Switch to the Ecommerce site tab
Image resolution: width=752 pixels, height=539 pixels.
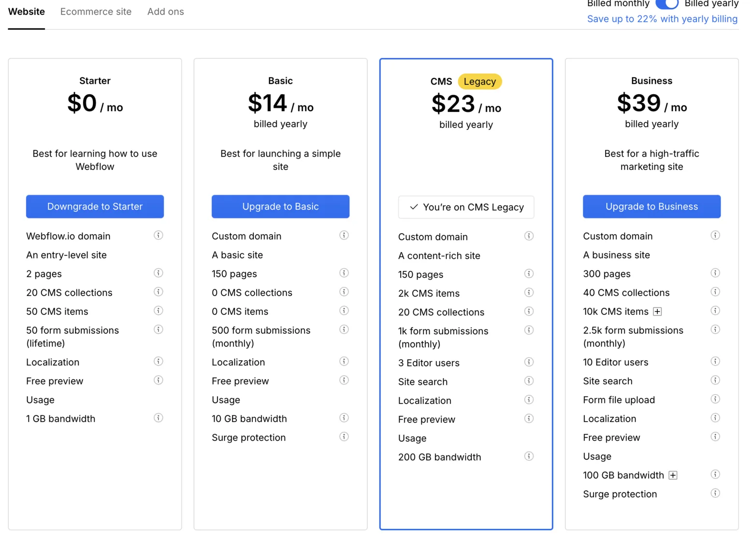tap(96, 12)
